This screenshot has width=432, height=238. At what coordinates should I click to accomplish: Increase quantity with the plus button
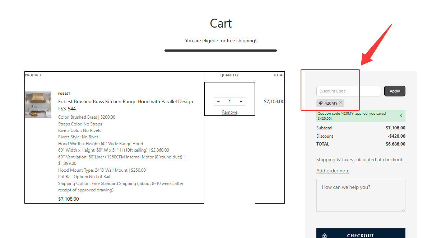[x=241, y=101]
